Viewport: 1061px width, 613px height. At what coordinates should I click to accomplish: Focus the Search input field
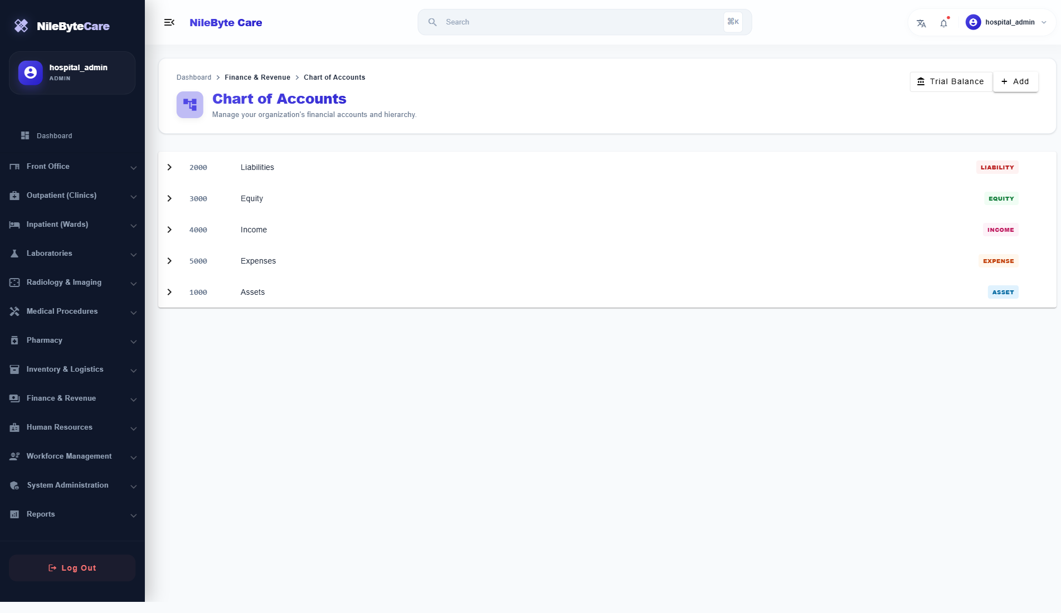coord(584,22)
